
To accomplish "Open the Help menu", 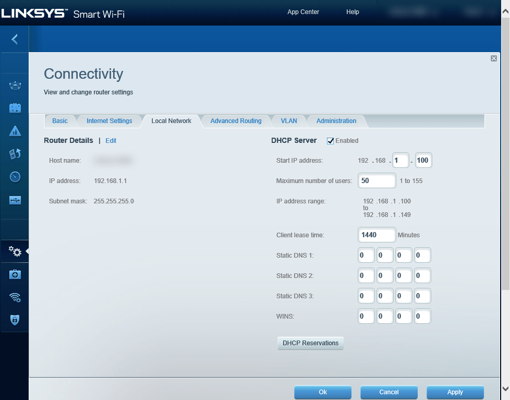I will coord(353,11).
